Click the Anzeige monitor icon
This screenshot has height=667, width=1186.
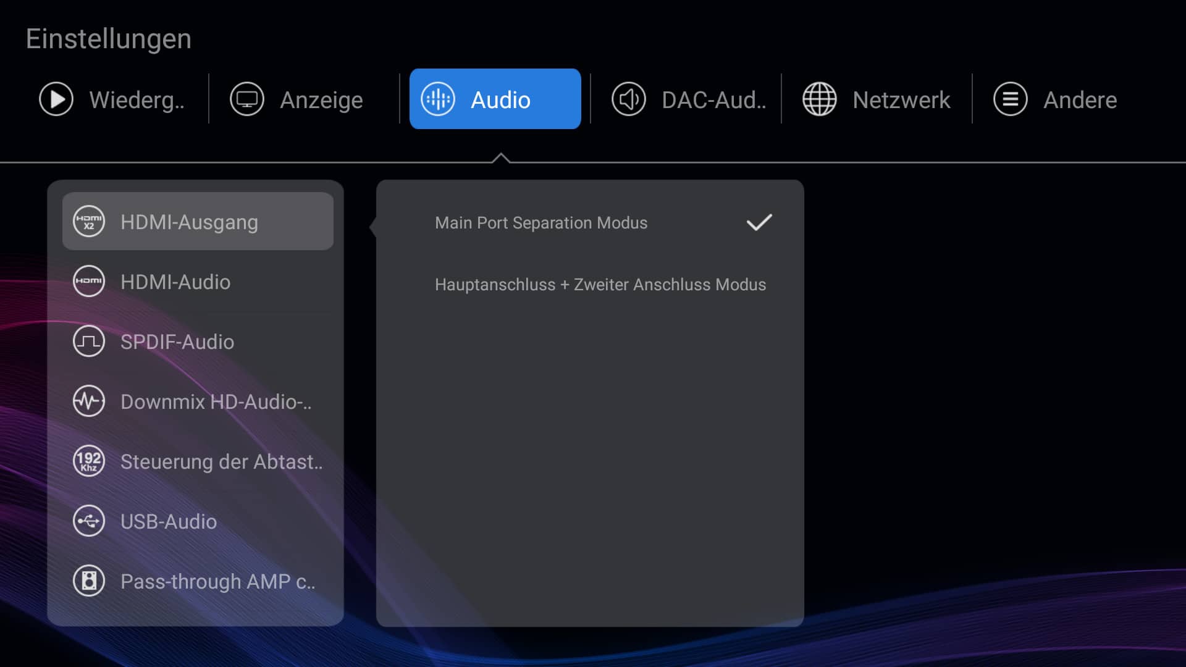coord(247,99)
